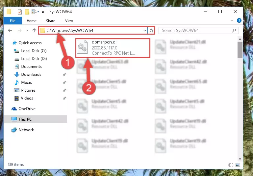Screen dimensions: 253x176
Task: Click the OneDrive cloud icon
Action: (14, 109)
